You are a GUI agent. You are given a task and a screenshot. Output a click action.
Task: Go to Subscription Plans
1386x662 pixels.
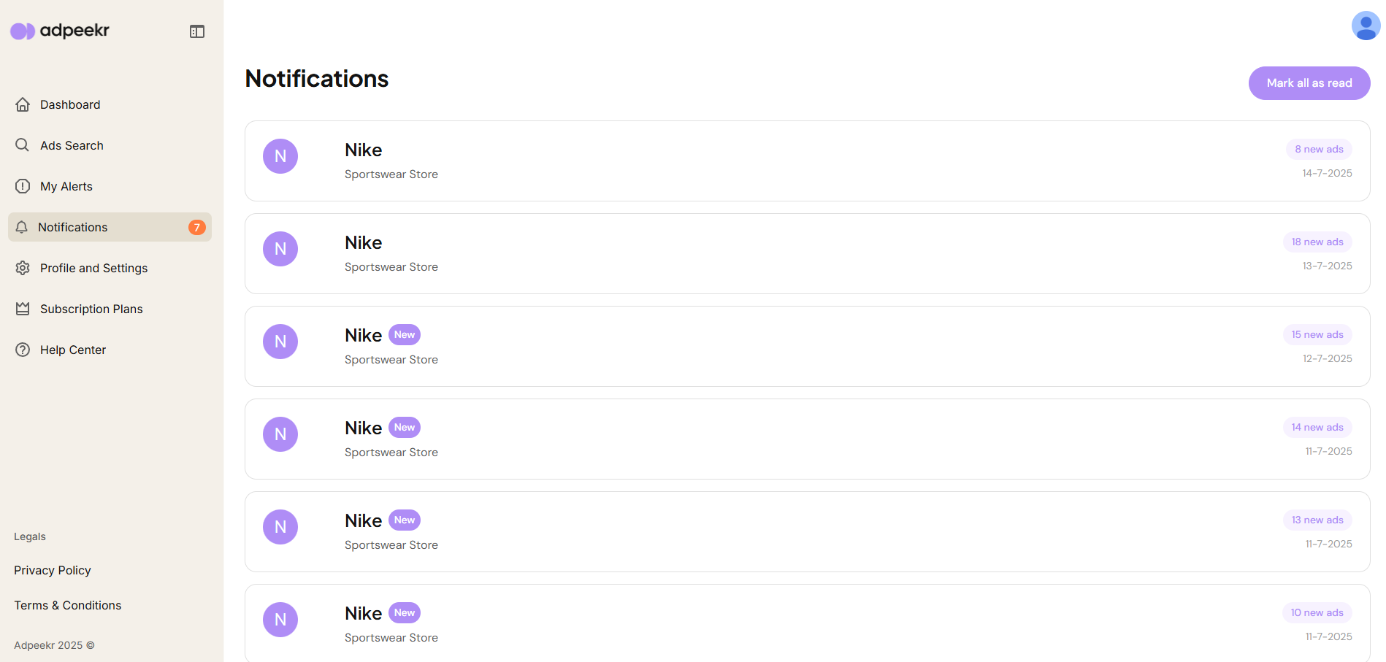coord(91,309)
